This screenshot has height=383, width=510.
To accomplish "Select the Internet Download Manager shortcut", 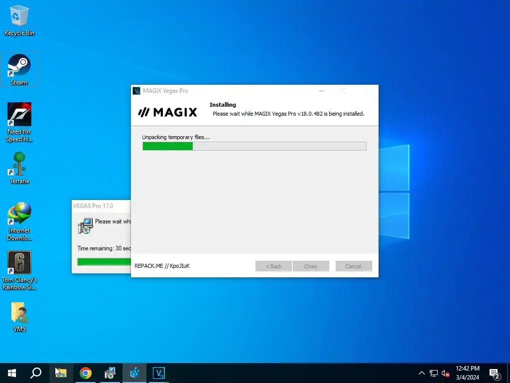I will click(x=19, y=221).
